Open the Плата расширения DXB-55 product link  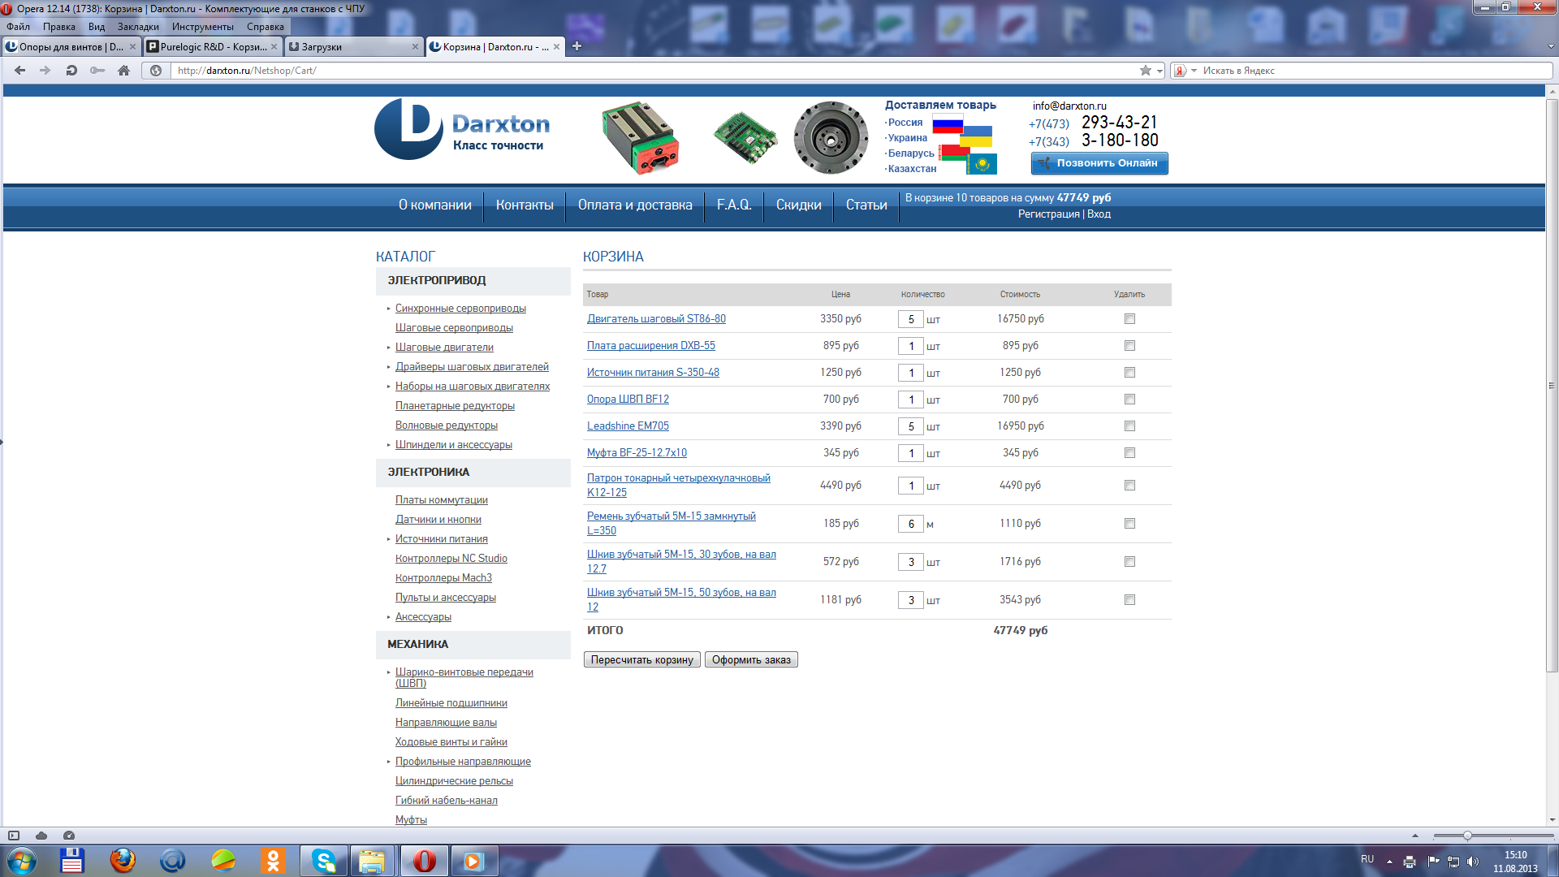[x=650, y=346]
